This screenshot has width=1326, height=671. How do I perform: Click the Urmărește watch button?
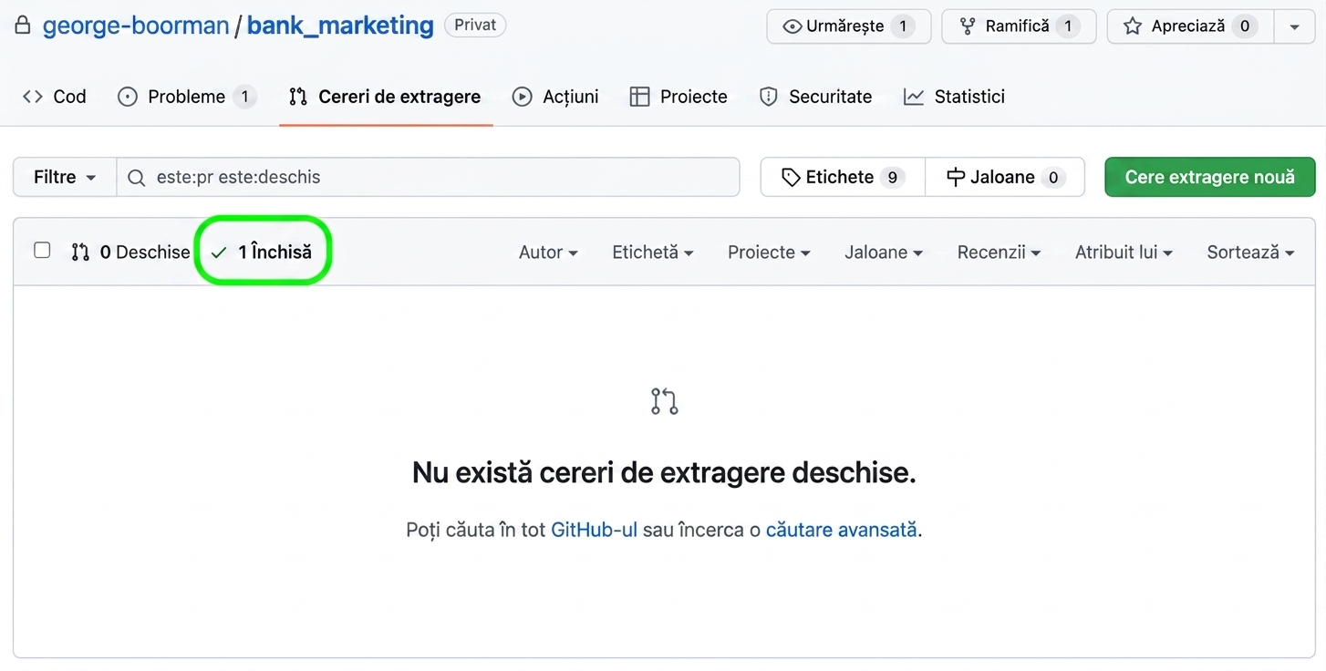pyautogui.click(x=849, y=26)
